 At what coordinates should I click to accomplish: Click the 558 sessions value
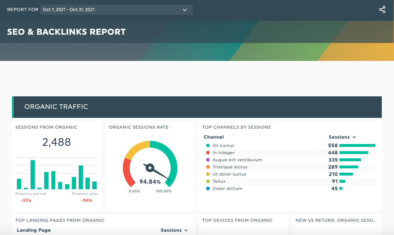(x=333, y=145)
